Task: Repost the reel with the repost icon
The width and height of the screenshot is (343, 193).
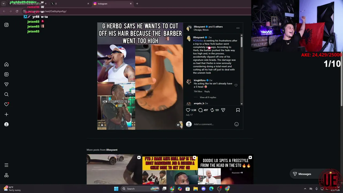Action: click(212, 110)
